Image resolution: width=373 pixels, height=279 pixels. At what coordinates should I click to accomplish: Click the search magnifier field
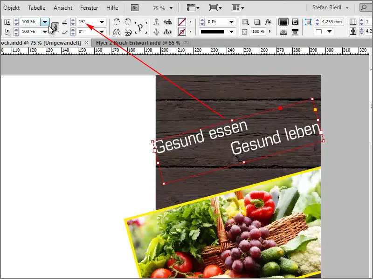click(x=366, y=7)
